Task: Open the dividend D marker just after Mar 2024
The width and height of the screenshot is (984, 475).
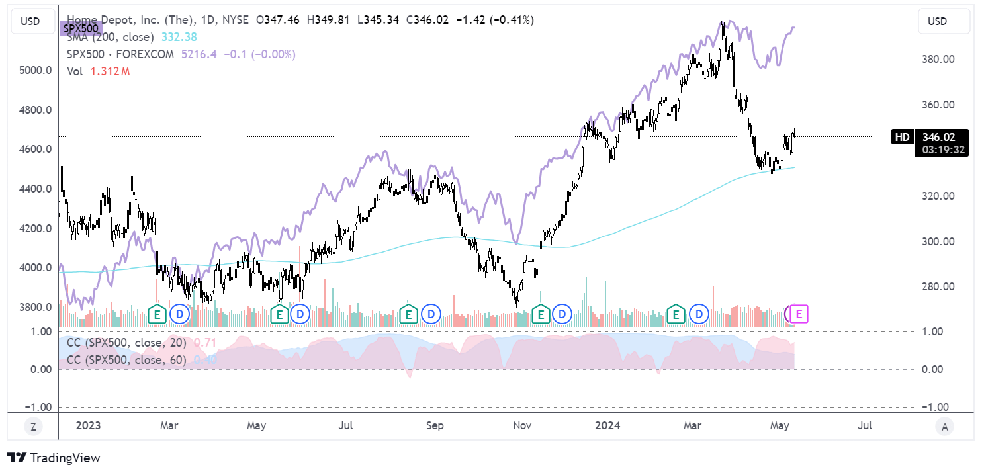Action: click(699, 314)
